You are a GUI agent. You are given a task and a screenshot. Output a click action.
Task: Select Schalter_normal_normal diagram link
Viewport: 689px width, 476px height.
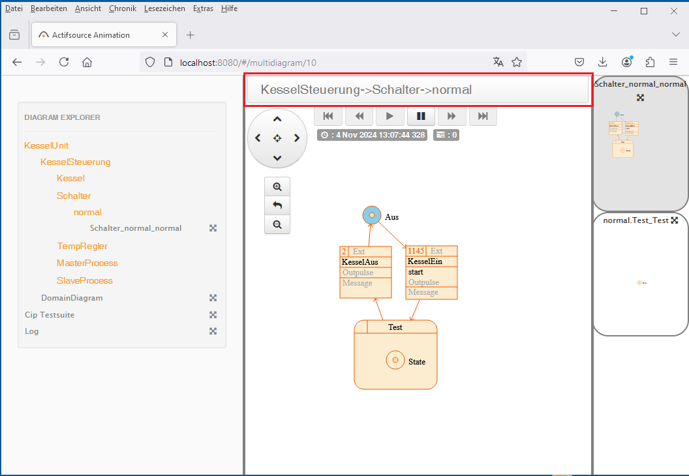click(x=136, y=228)
